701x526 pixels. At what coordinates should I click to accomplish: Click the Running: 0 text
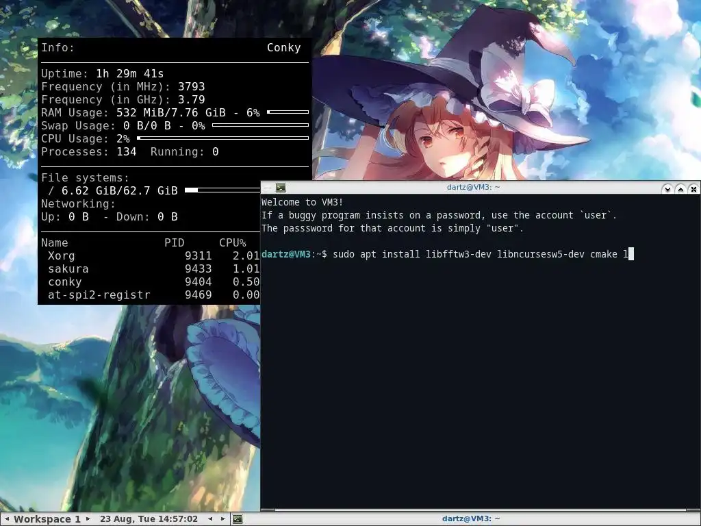pos(184,152)
